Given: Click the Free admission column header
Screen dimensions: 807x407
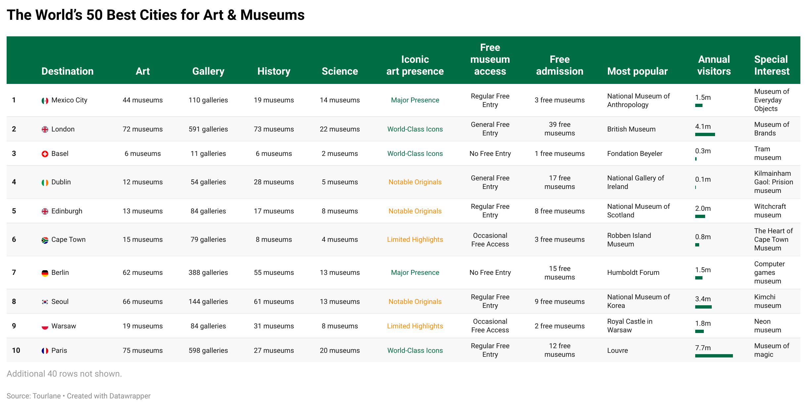Looking at the screenshot, I should 560,65.
